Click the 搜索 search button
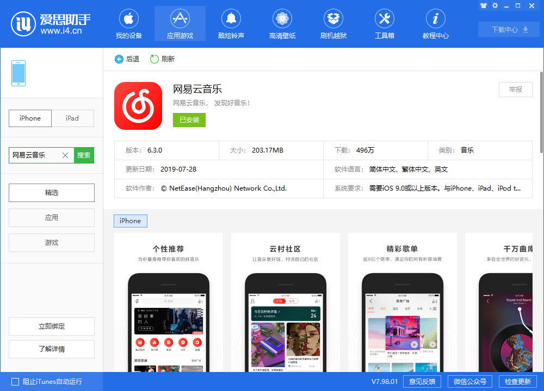 click(84, 155)
